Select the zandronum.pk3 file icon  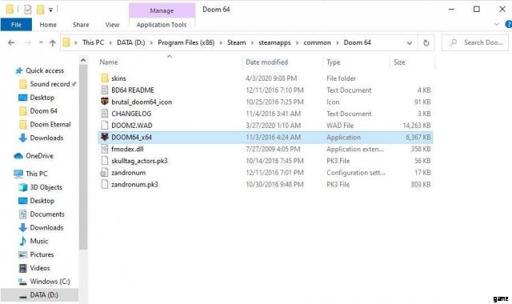tap(105, 184)
